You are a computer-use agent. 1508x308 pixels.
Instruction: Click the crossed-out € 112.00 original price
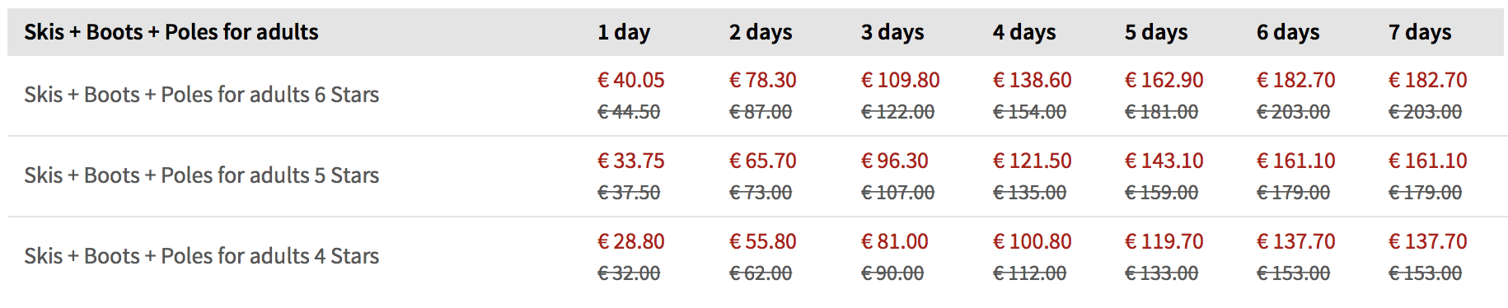click(x=1030, y=273)
